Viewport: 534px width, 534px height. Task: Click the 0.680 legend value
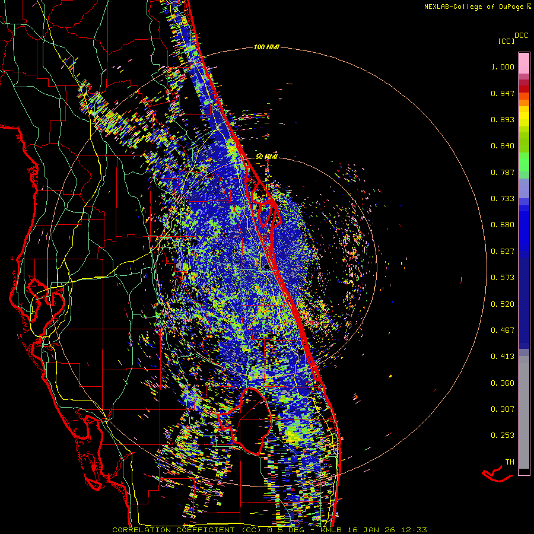[503, 225]
